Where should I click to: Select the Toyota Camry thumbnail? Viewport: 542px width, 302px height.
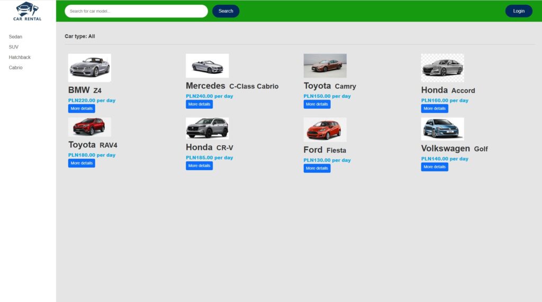coord(325,65)
